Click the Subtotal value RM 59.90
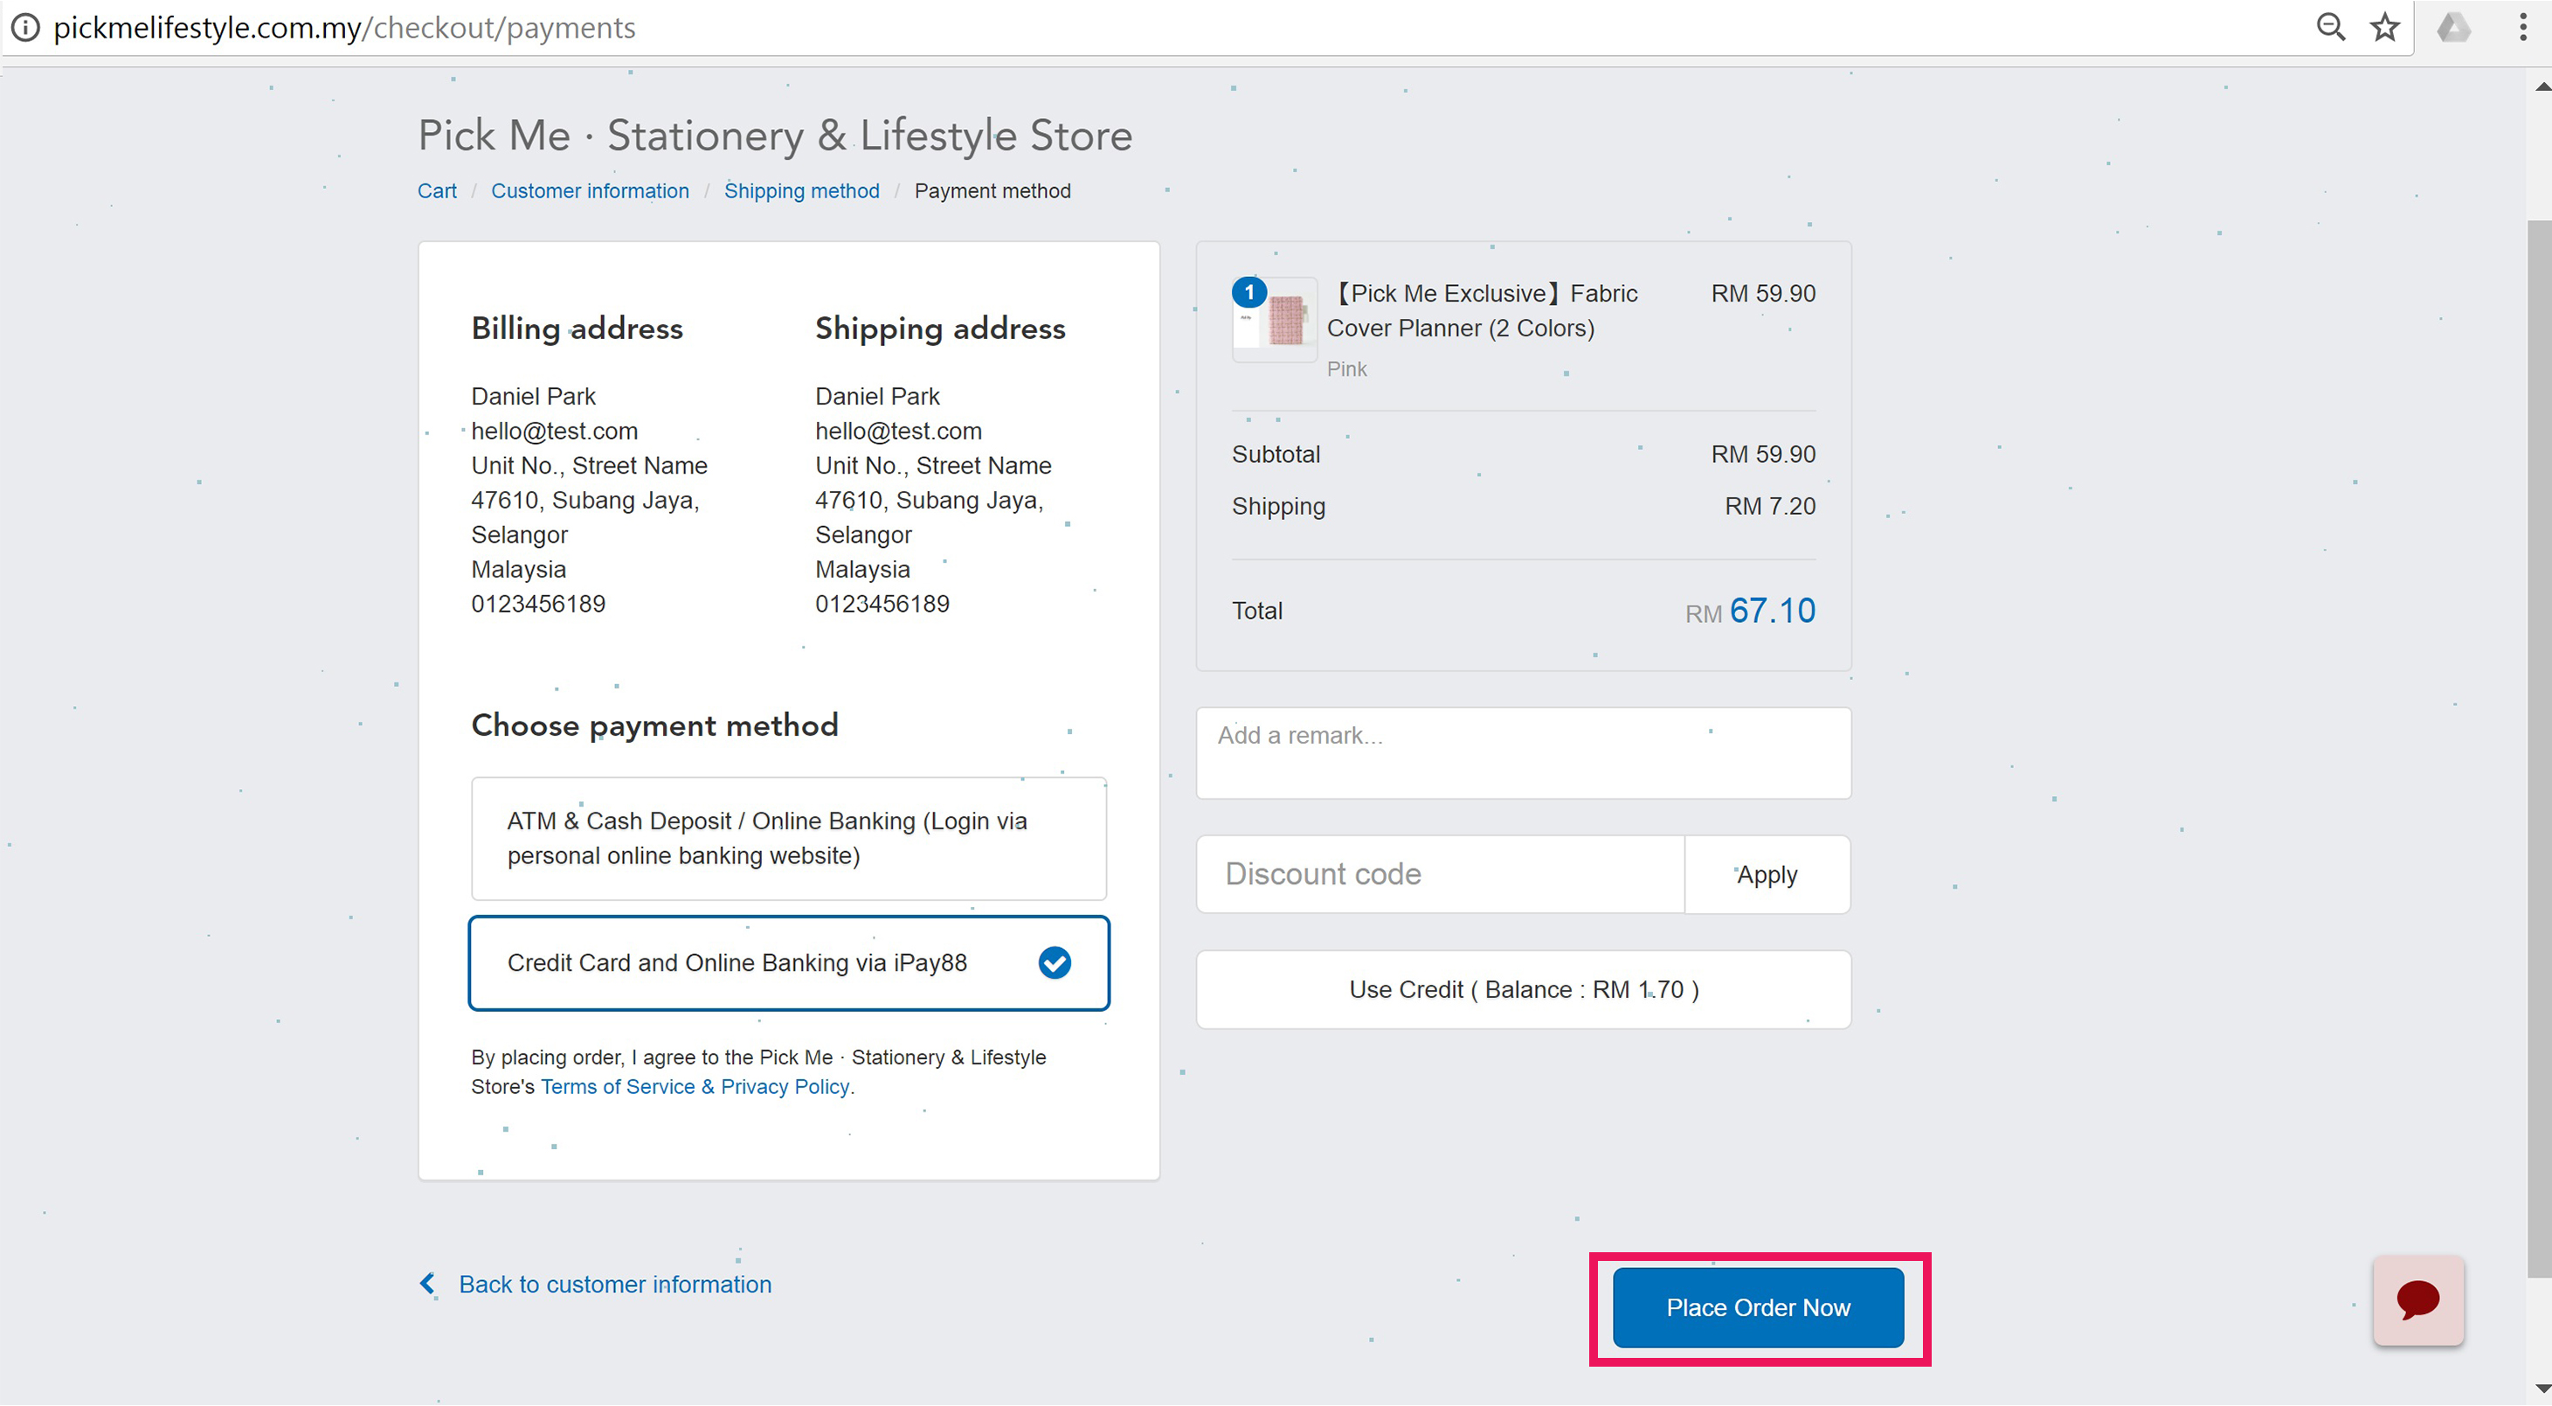 point(1762,454)
